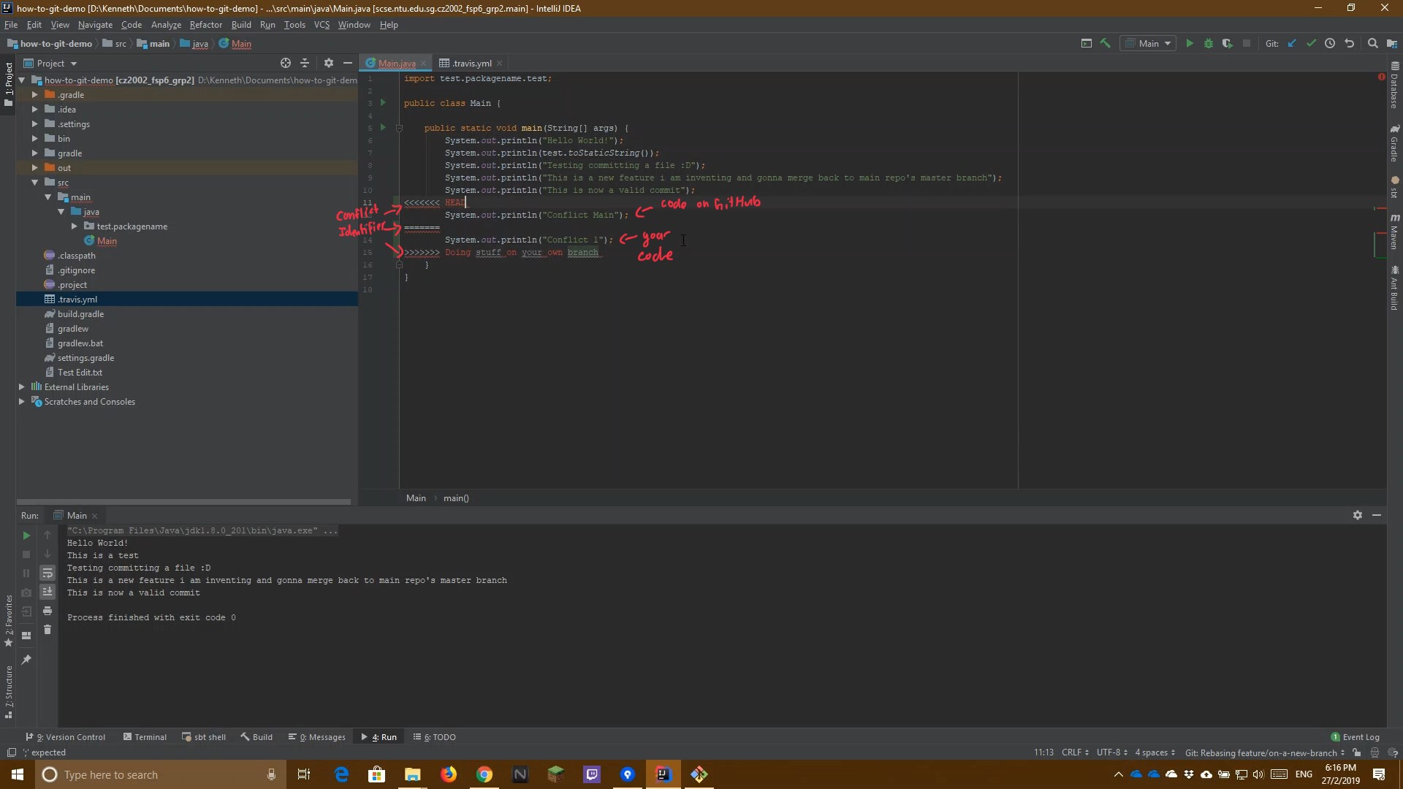Open Project Structure icon in toolbar
The image size is (1403, 789).
click(x=1392, y=44)
